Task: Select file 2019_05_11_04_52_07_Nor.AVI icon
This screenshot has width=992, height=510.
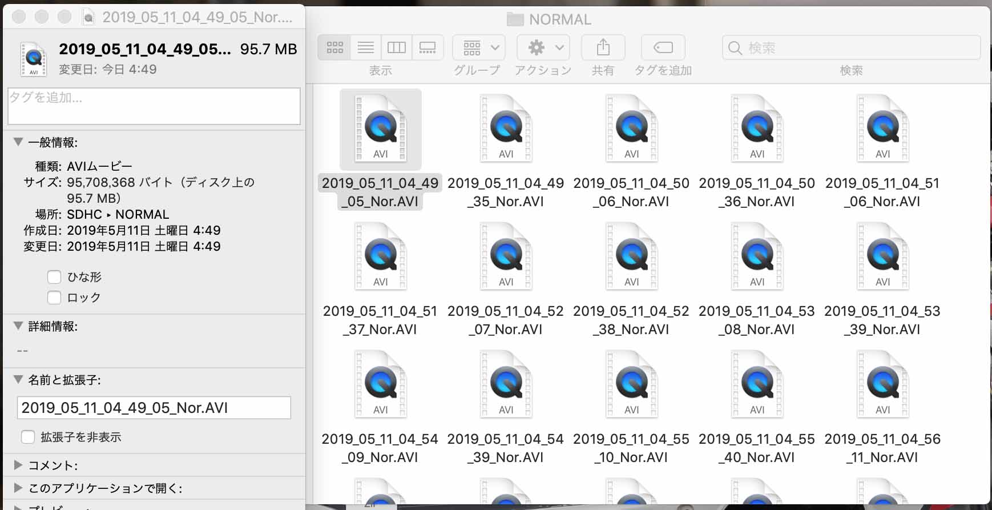Action: [506, 257]
